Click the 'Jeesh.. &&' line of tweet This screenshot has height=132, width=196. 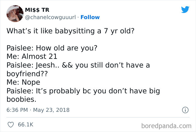tap(78, 65)
